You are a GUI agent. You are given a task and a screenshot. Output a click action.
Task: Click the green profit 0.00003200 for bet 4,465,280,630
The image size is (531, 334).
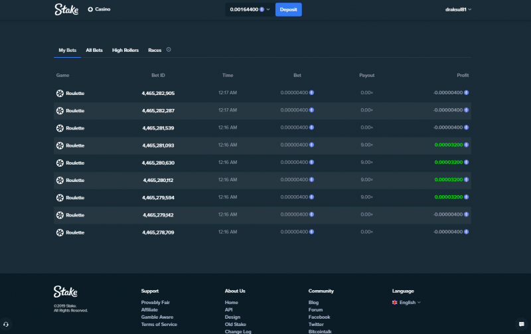(449, 162)
